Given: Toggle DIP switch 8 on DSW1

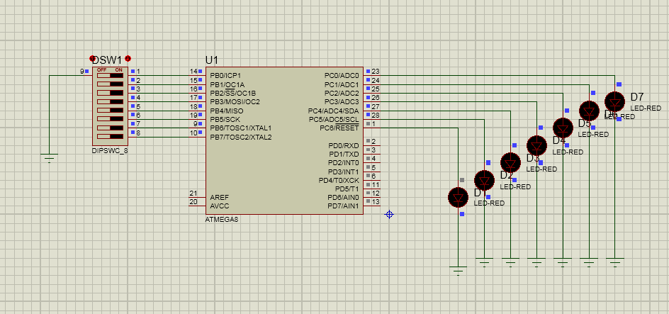Looking at the screenshot, I should click(110, 137).
